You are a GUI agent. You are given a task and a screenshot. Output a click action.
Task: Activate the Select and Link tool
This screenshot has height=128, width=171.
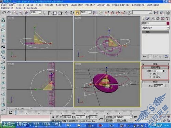tap(16, 13)
